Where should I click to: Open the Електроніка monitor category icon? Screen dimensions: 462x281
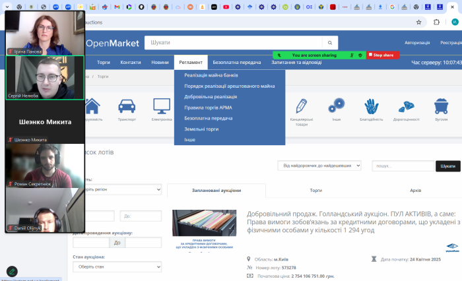click(x=162, y=106)
